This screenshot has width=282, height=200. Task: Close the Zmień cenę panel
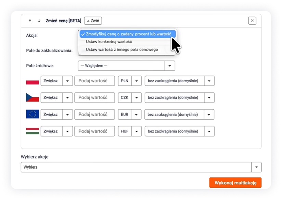pyautogui.click(x=252, y=21)
